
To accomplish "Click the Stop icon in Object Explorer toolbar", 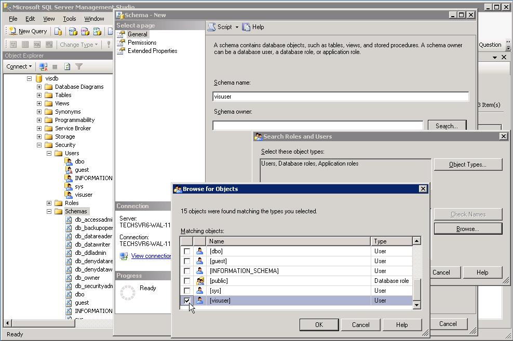I will 55,67.
